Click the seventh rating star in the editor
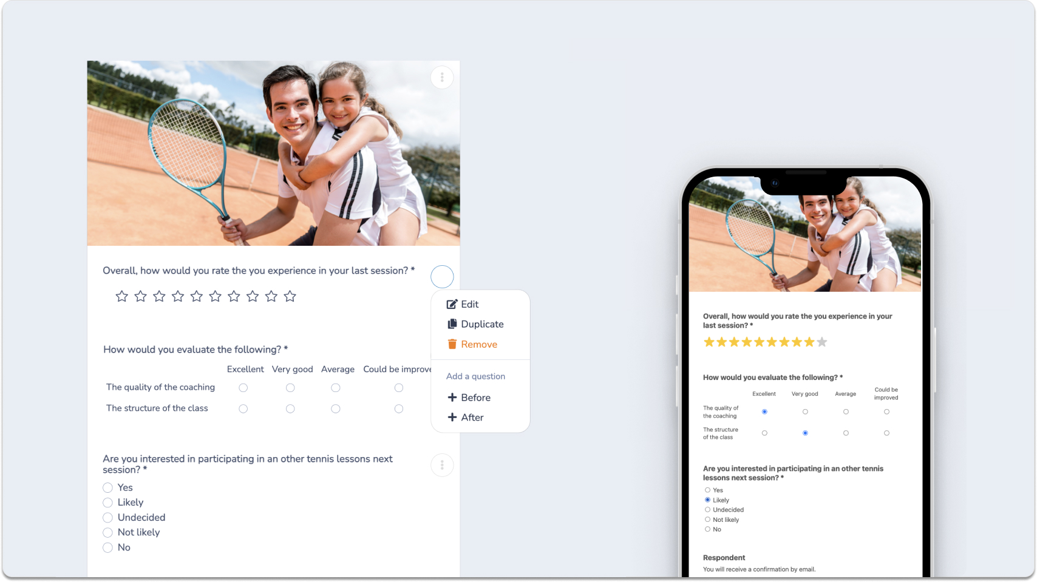Screen dimensions: 1037x582 pyautogui.click(x=234, y=296)
